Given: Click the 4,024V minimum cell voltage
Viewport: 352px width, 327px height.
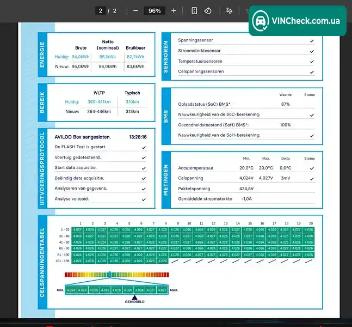Looking at the screenshot, I should tap(246, 178).
